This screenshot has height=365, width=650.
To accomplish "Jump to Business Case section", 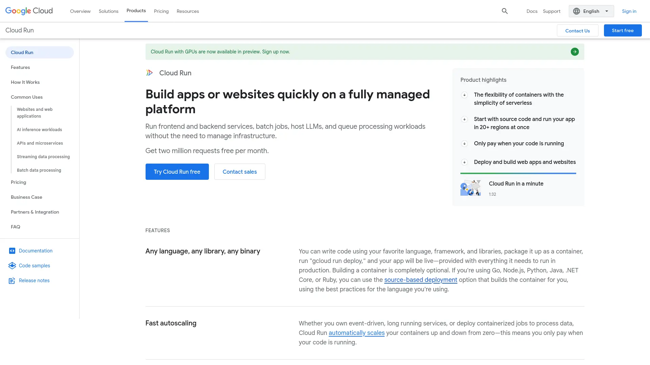I will [26, 197].
